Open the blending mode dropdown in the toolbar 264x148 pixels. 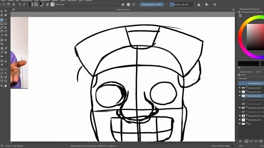click(87, 5)
